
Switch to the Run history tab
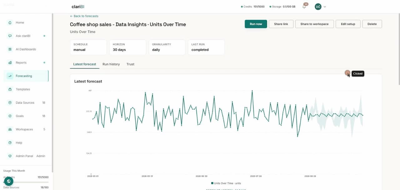point(111,64)
